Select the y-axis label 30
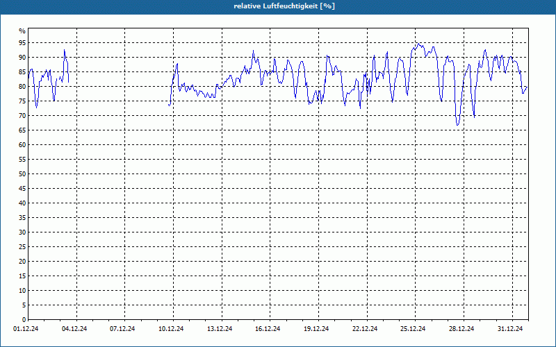556x347 pixels. coord(22,232)
